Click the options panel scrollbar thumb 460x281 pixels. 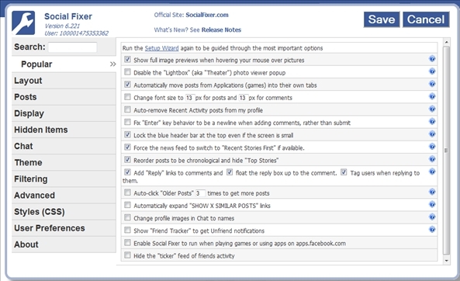tap(447, 150)
